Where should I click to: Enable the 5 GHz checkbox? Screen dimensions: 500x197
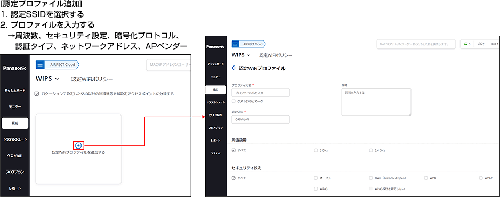point(316,150)
